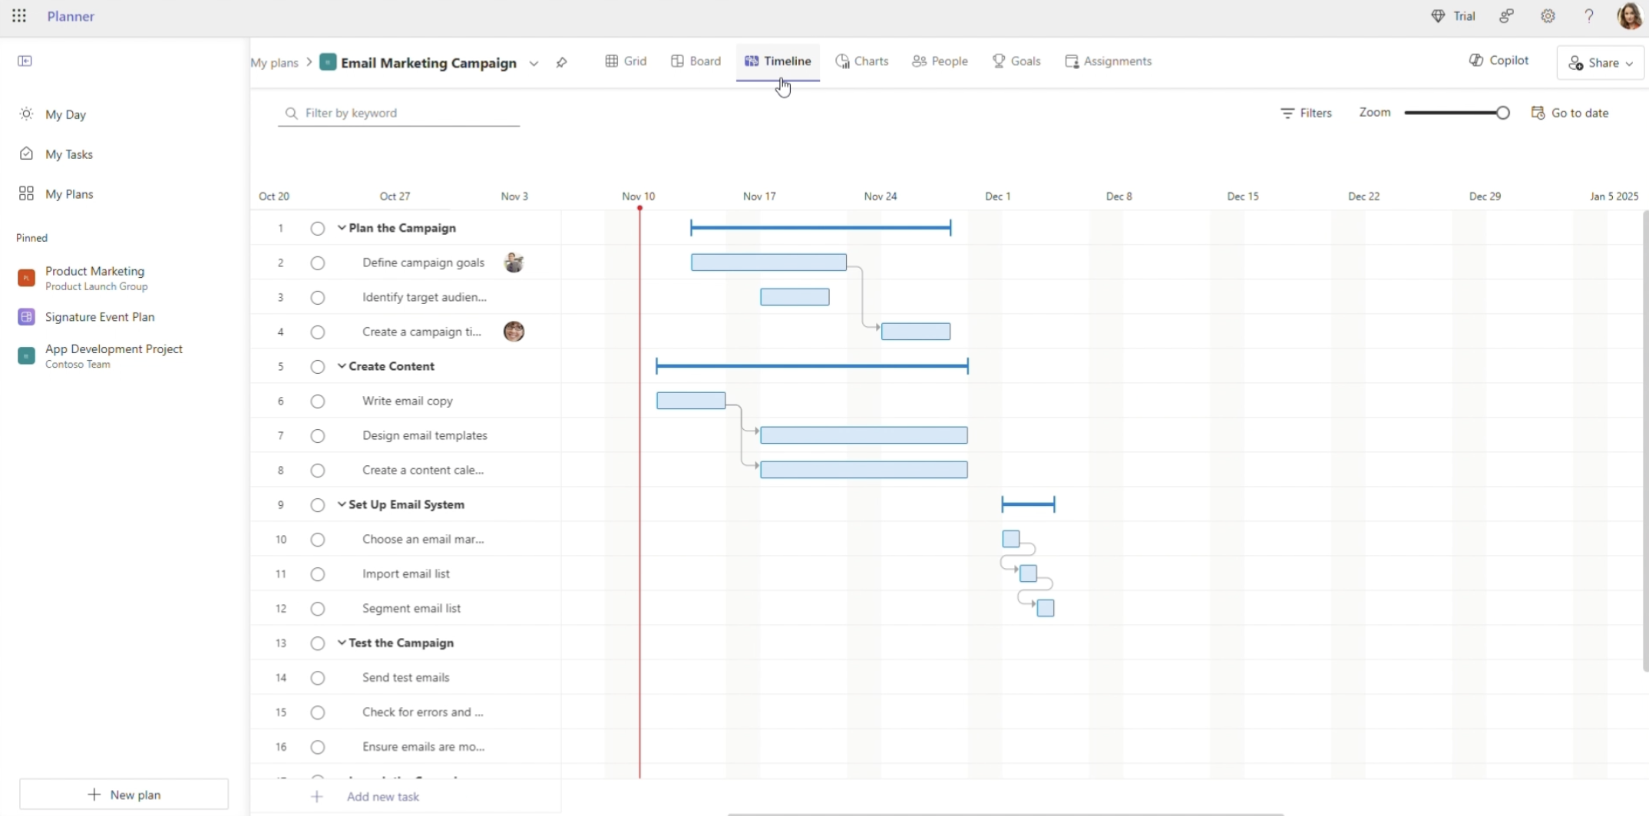Mark Define campaign goals task complete
1649x816 pixels.
pyautogui.click(x=317, y=263)
